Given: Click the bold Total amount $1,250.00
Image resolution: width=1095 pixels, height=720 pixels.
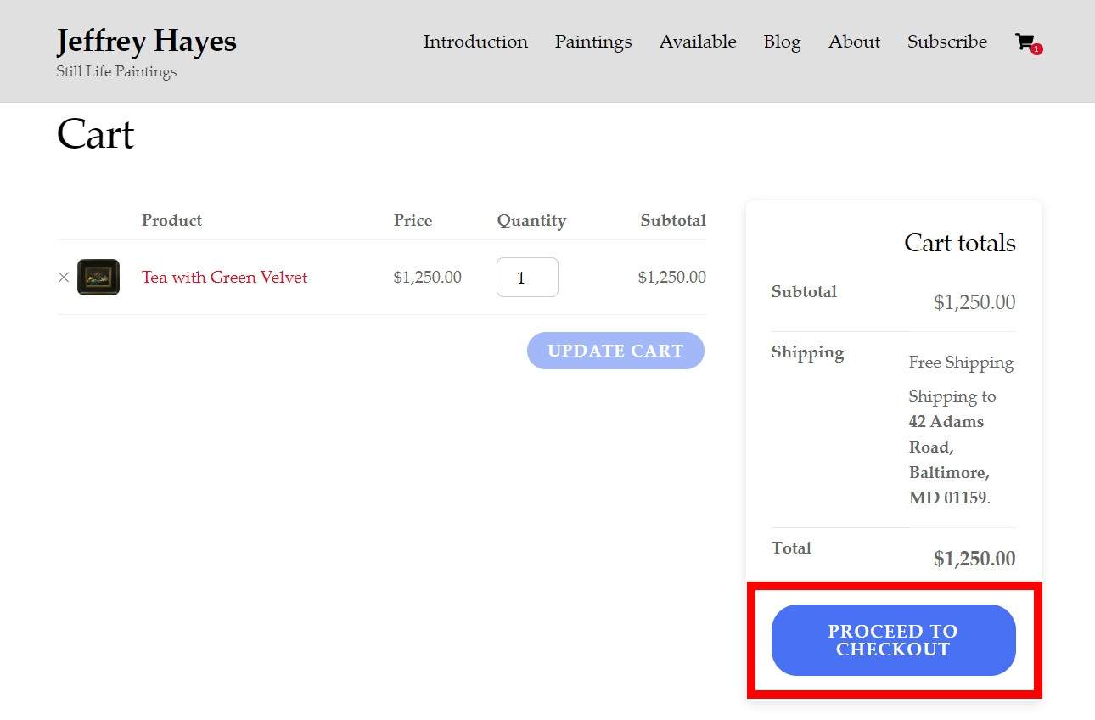Looking at the screenshot, I should (974, 559).
